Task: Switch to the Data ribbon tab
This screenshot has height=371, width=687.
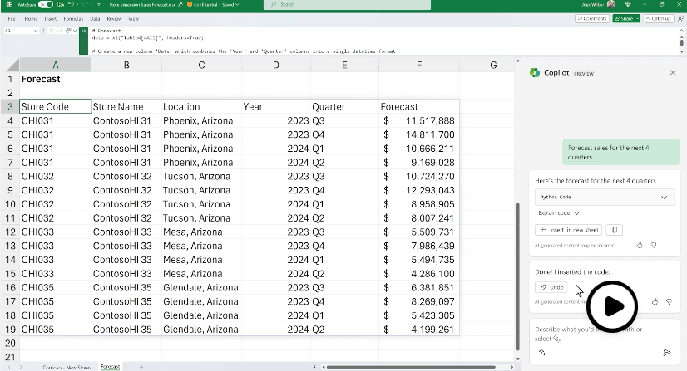Action: pyautogui.click(x=95, y=19)
